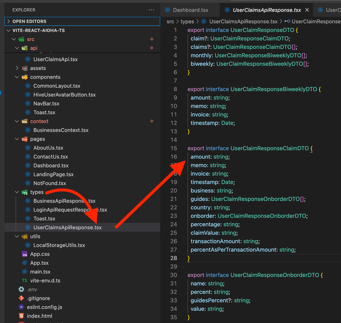Click UserClaimsApiResponse.tsx breadcrumb segment

pyautogui.click(x=243, y=22)
